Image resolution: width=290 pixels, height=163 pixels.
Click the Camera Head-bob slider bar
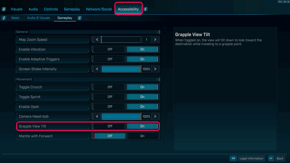point(121,116)
